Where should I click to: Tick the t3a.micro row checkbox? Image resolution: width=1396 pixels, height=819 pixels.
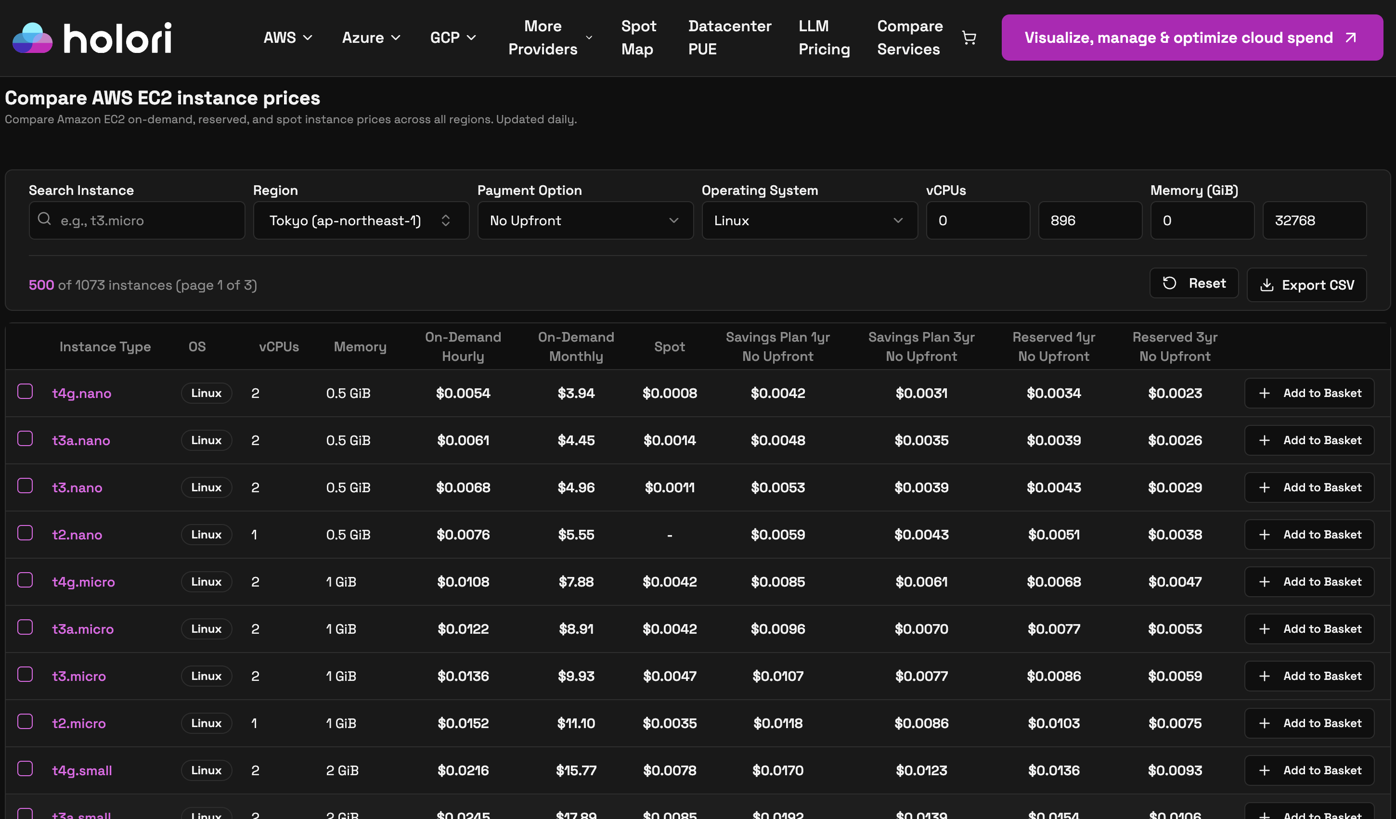(25, 627)
